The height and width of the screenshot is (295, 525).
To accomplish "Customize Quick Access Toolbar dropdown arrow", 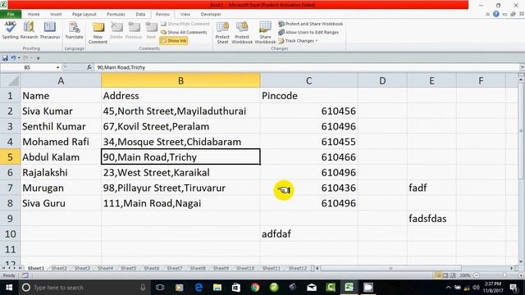I will tap(39, 58).
